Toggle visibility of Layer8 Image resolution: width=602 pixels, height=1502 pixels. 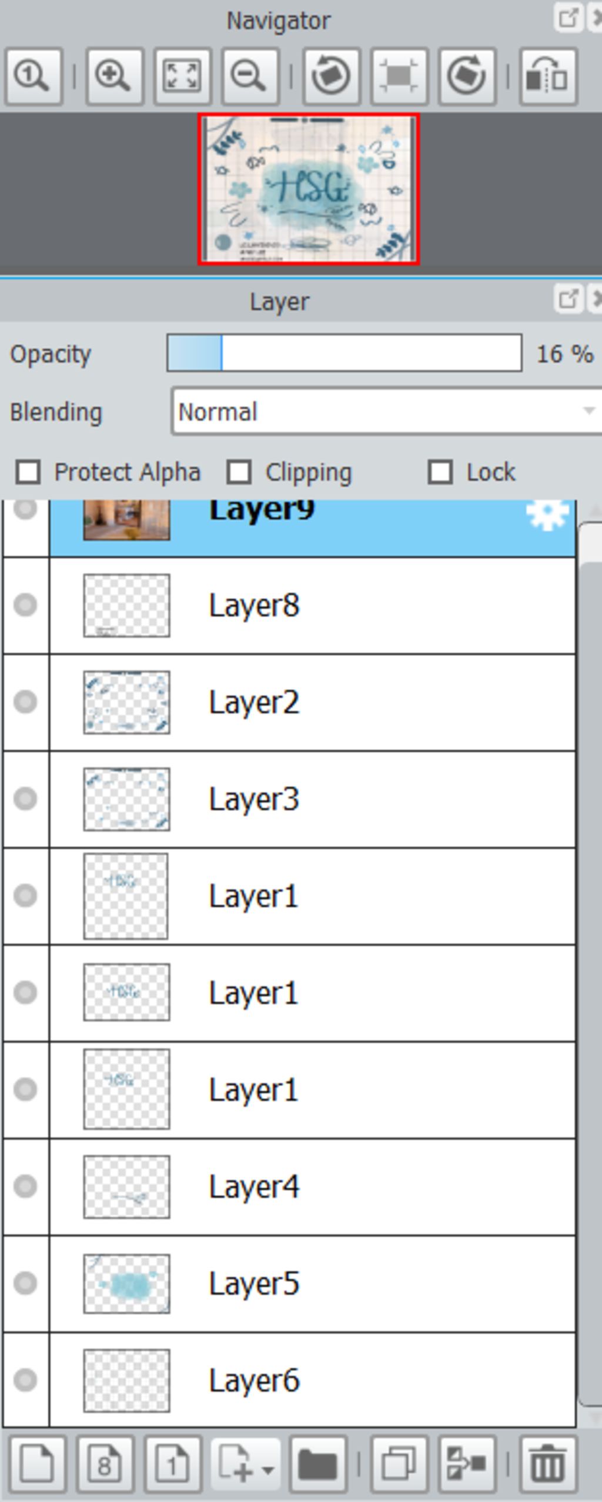point(25,605)
